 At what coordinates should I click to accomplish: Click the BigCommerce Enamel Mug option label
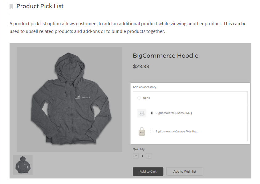(174, 113)
